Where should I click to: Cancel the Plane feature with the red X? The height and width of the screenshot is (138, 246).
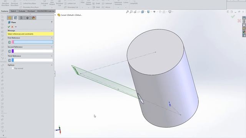[x=12, y=27]
